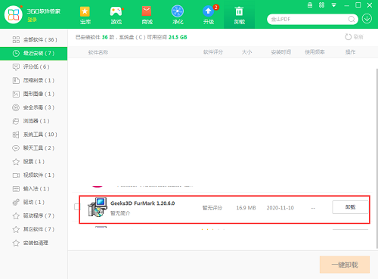The height and width of the screenshot is (279, 378).
Task: Select the 卸载 uninstall tab
Action: coord(239,15)
